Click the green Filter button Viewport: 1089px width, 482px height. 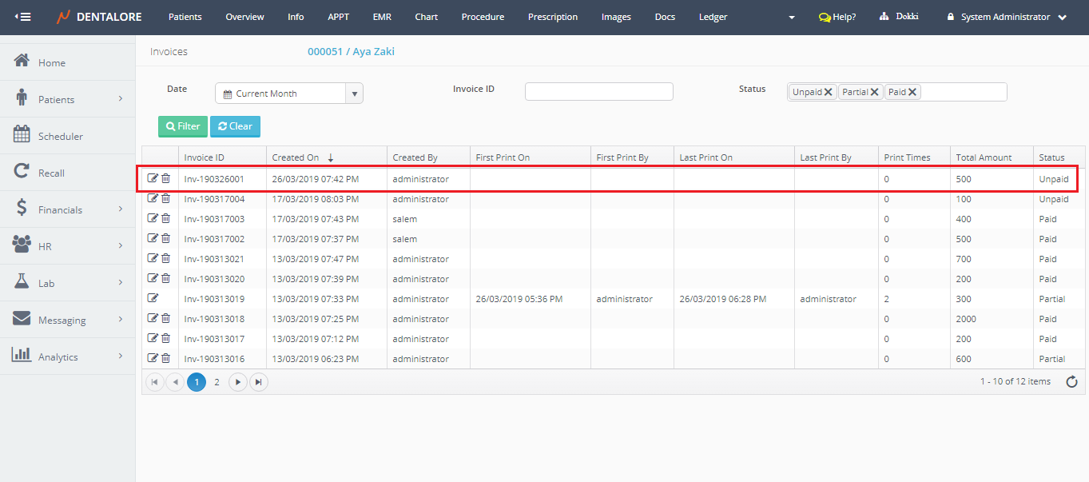(x=183, y=126)
